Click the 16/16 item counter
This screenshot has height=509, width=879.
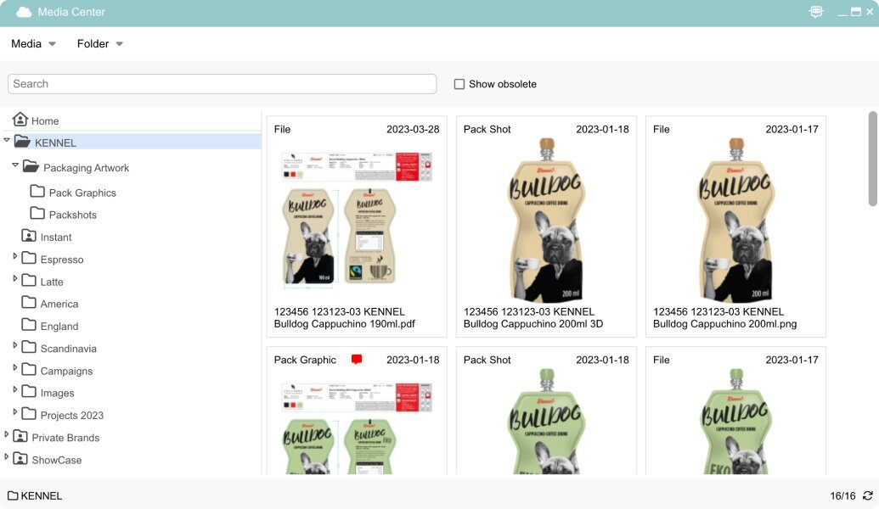[x=842, y=496]
